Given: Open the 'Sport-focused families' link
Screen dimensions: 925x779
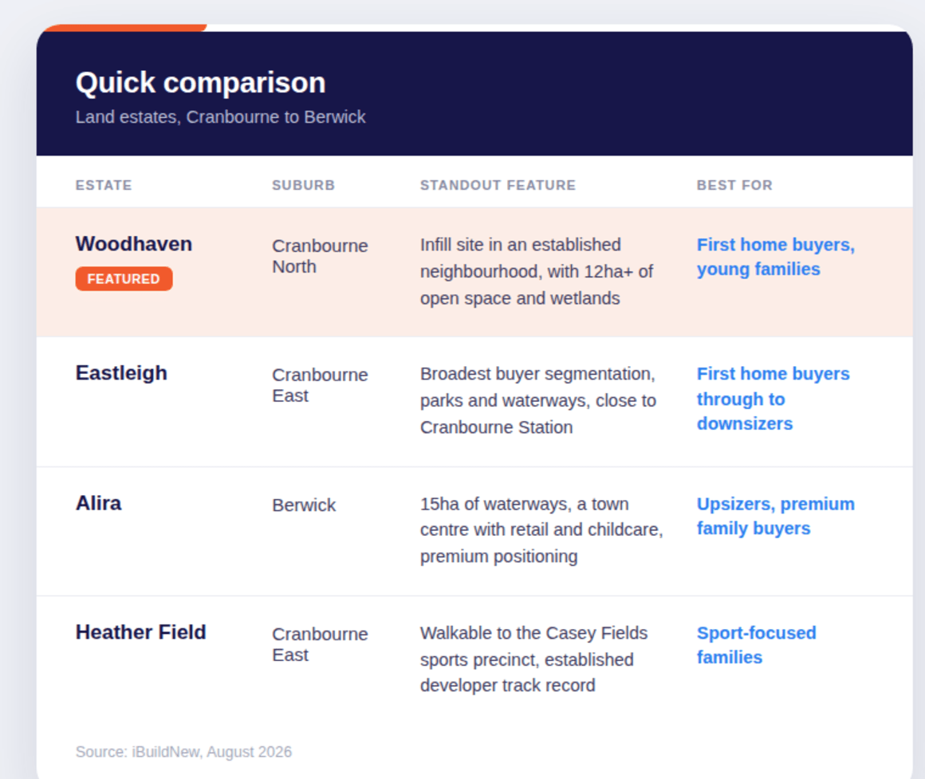Looking at the screenshot, I should [x=757, y=645].
